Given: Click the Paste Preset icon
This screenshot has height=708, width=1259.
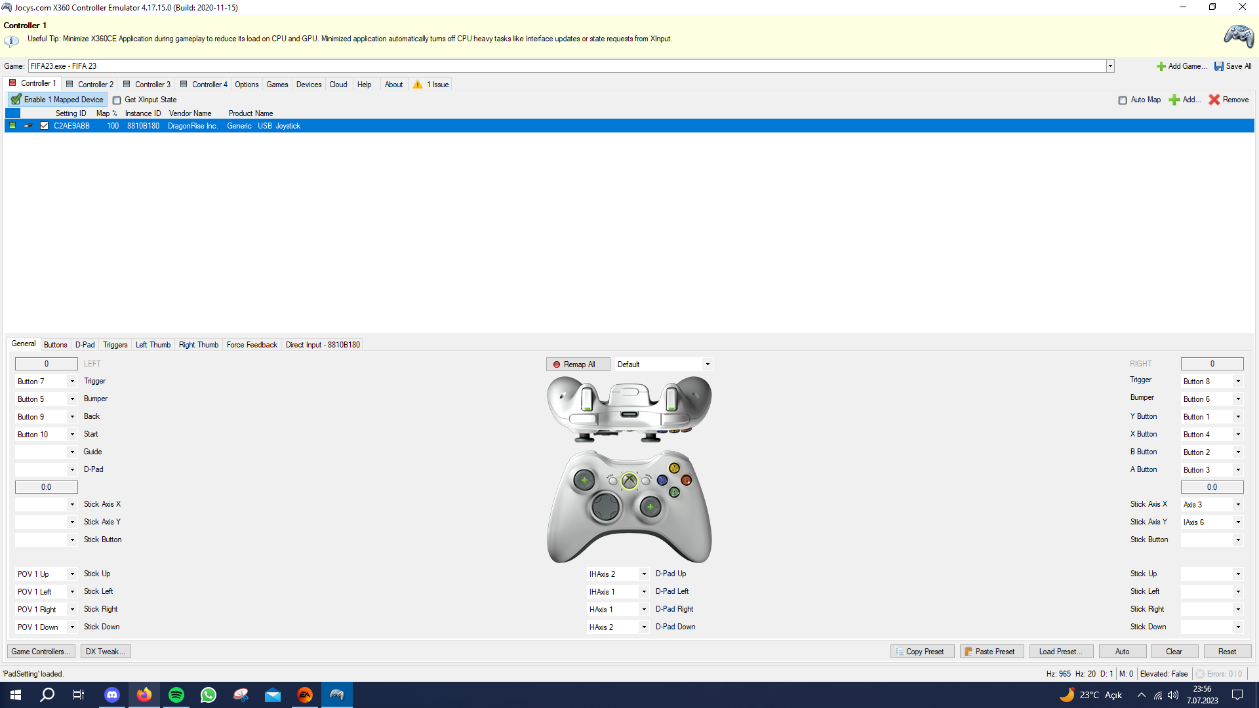Looking at the screenshot, I should [x=968, y=652].
